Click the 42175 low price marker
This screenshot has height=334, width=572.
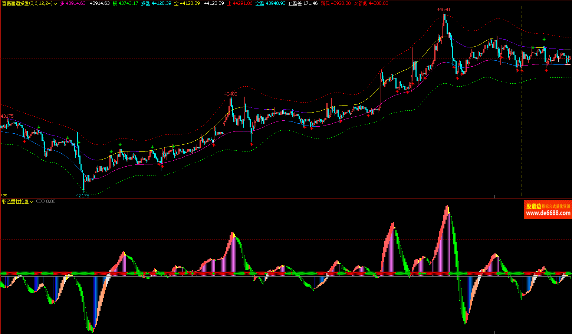pos(83,196)
